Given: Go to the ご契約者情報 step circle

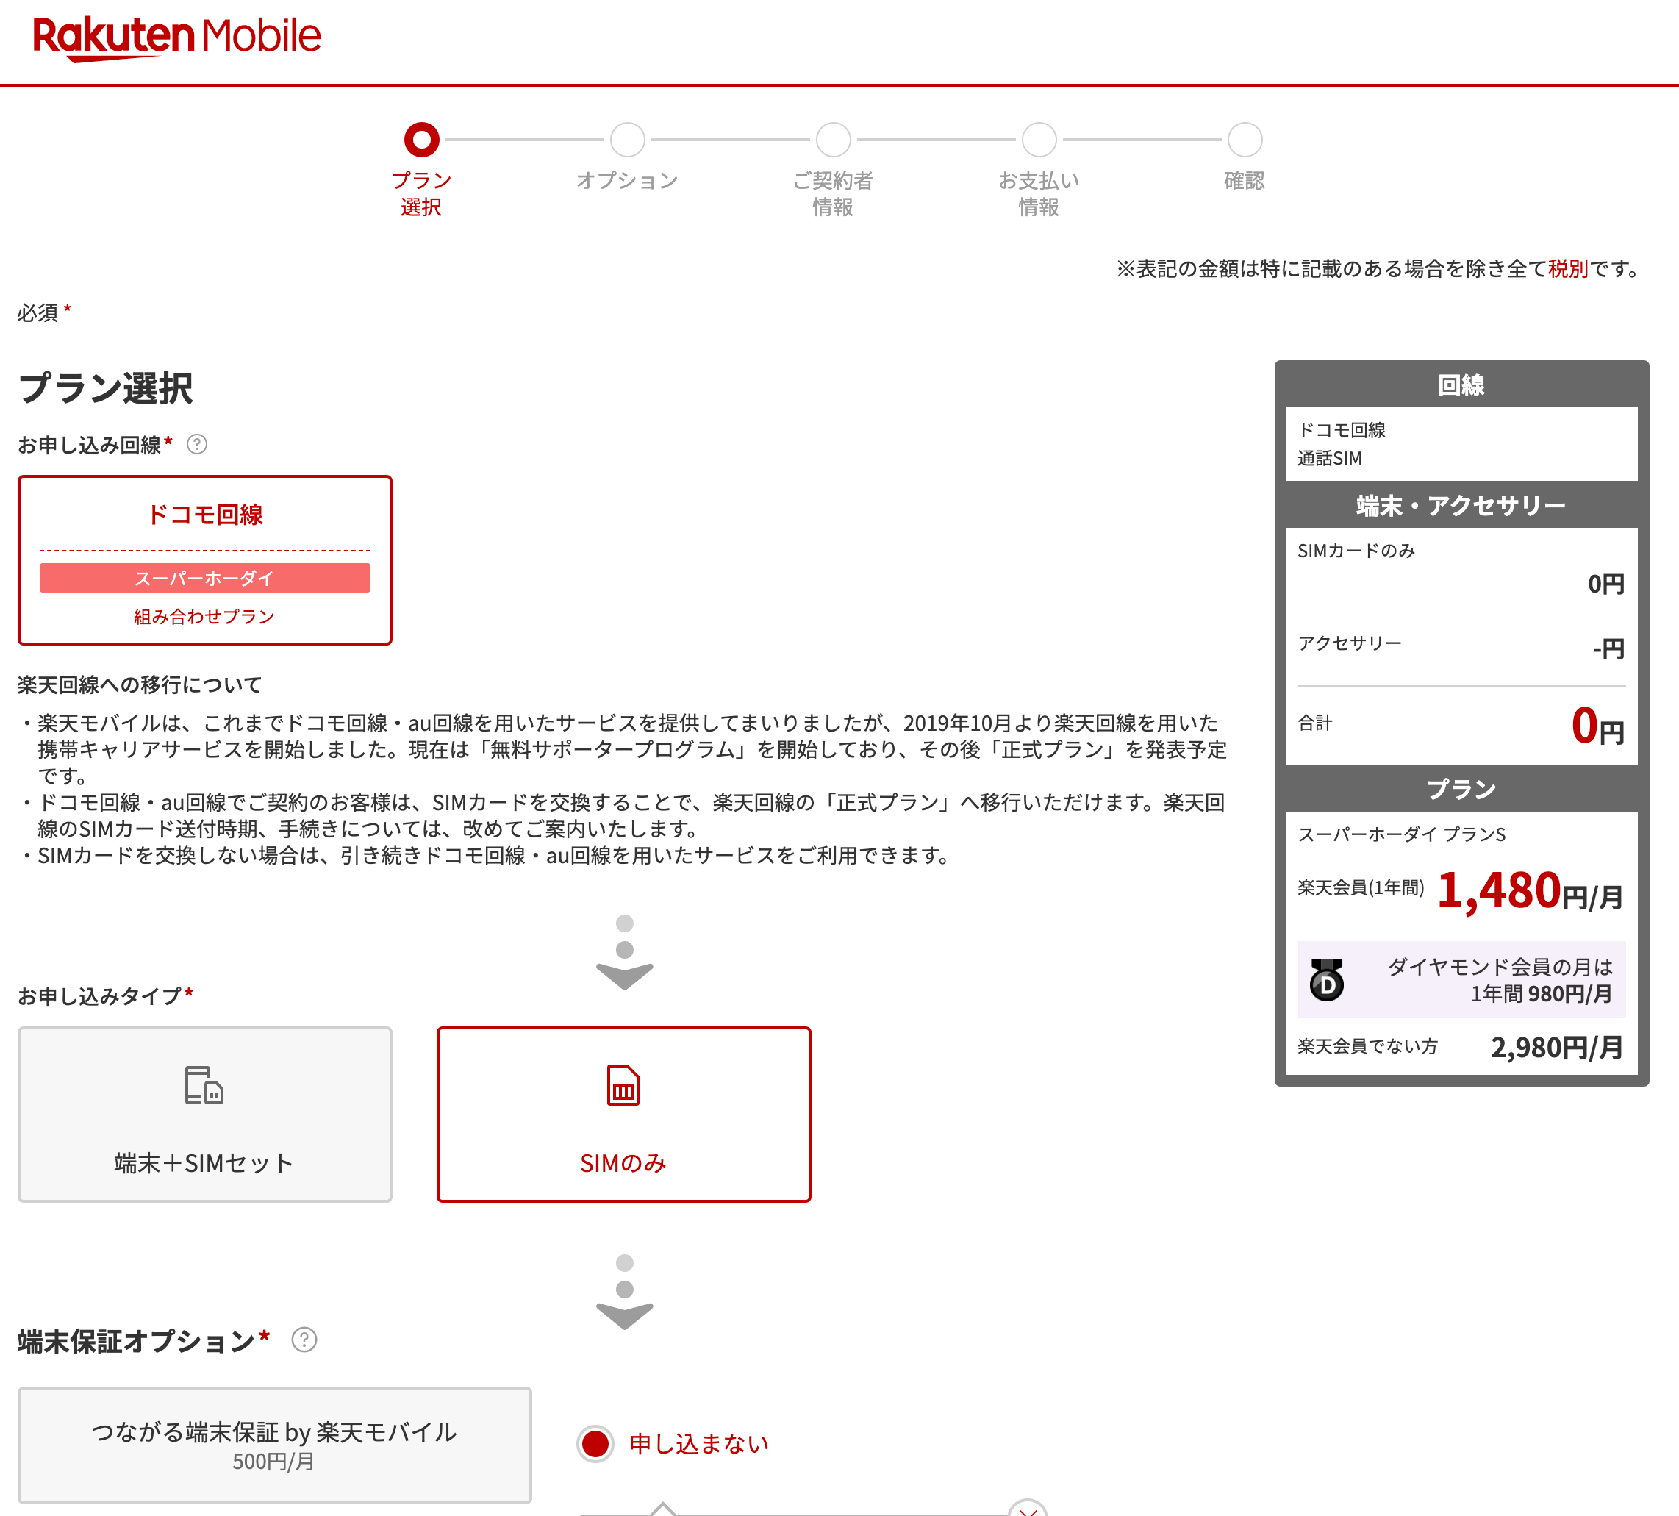Looking at the screenshot, I should [x=833, y=140].
